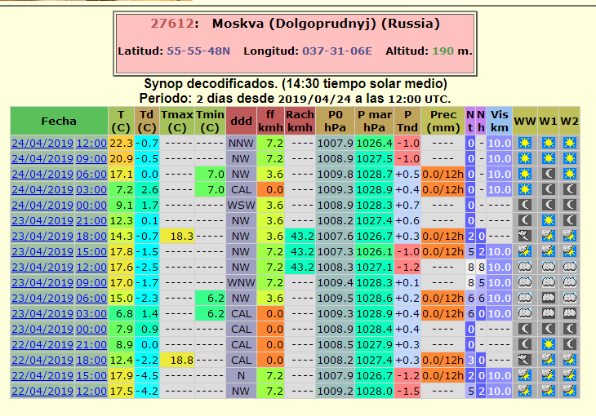The width and height of the screenshot is (596, 416).
Task: Click temperature cell 22.3
Action: tap(122, 144)
